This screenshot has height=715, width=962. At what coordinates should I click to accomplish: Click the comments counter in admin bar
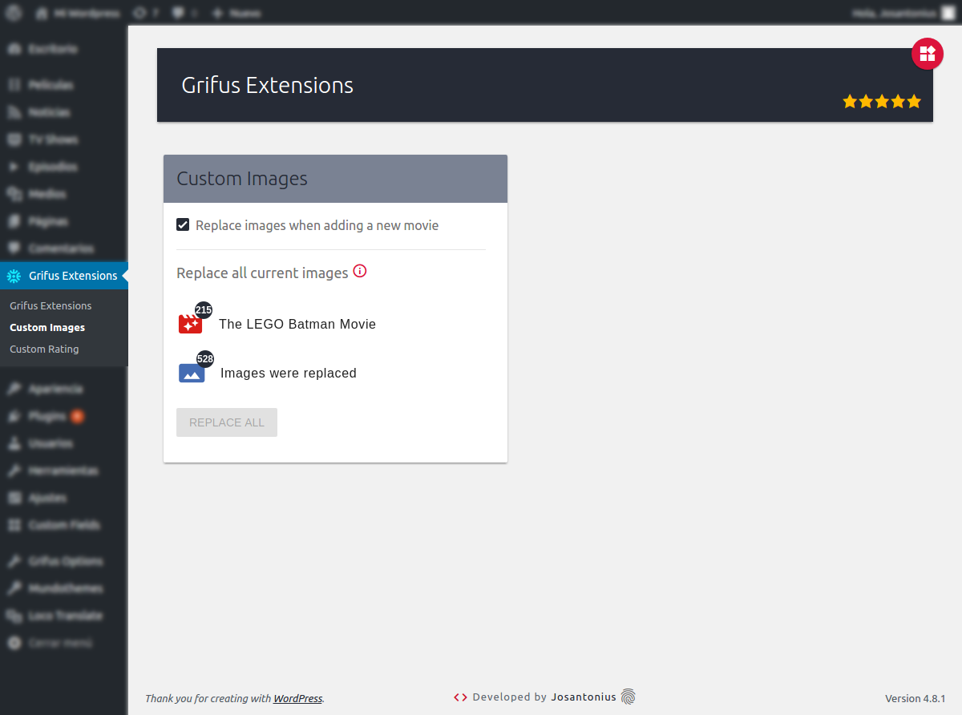[184, 13]
